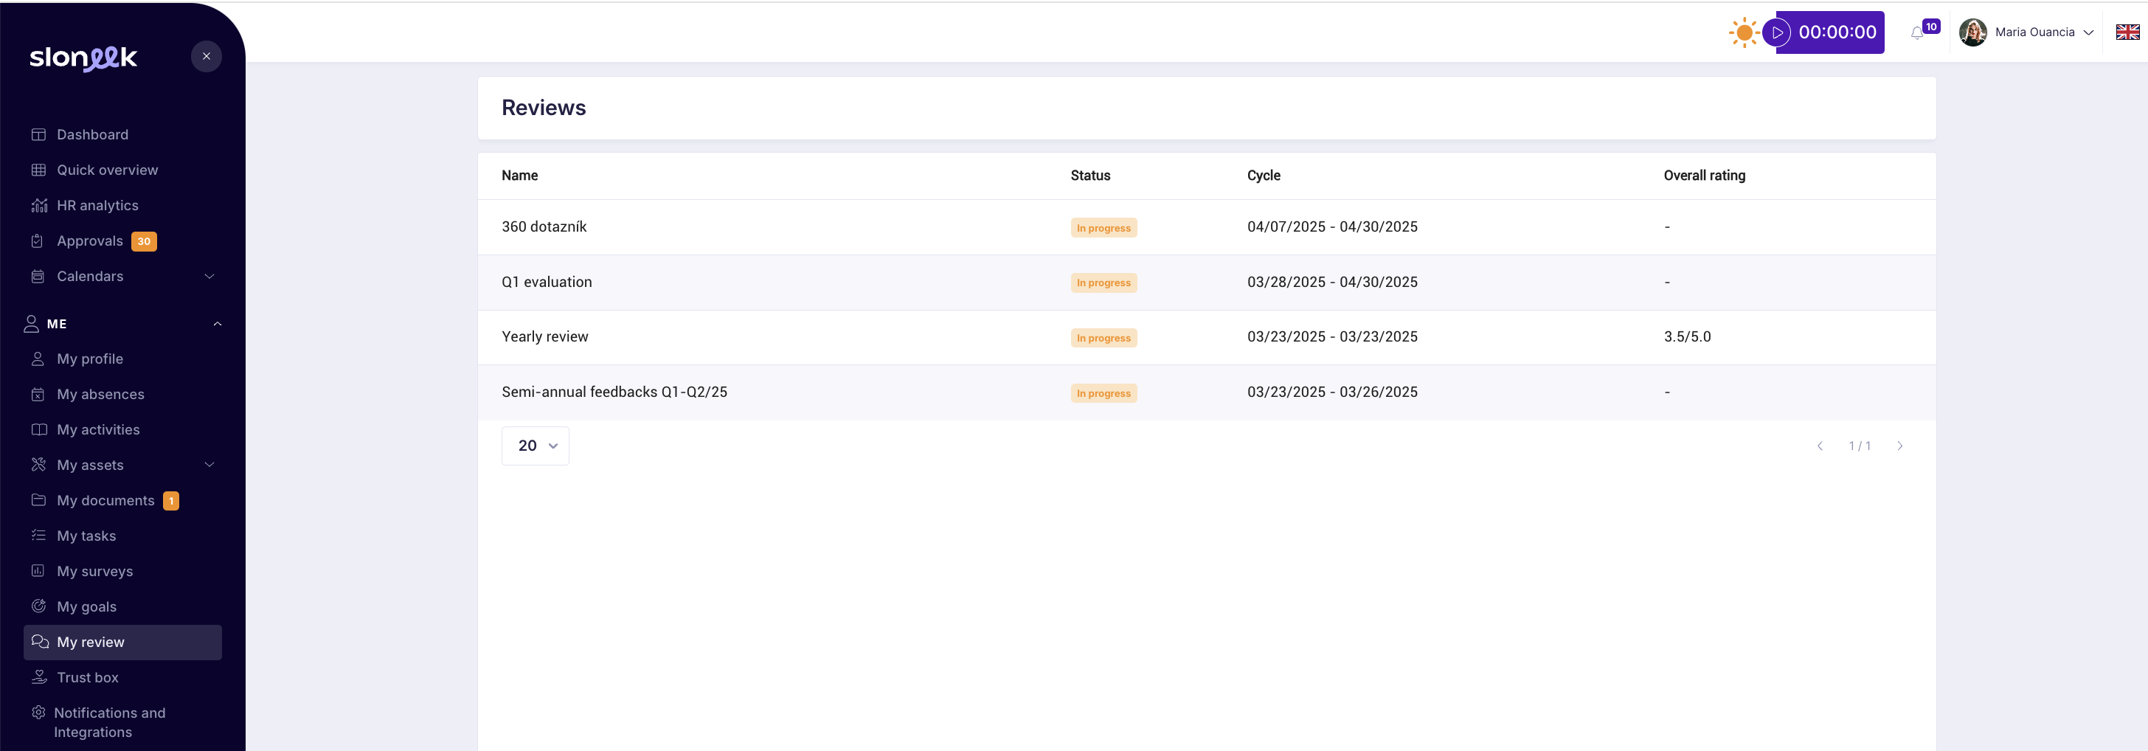Click cycle 03/23/2025 - 03/26/2025
2148x751 pixels.
[1331, 392]
